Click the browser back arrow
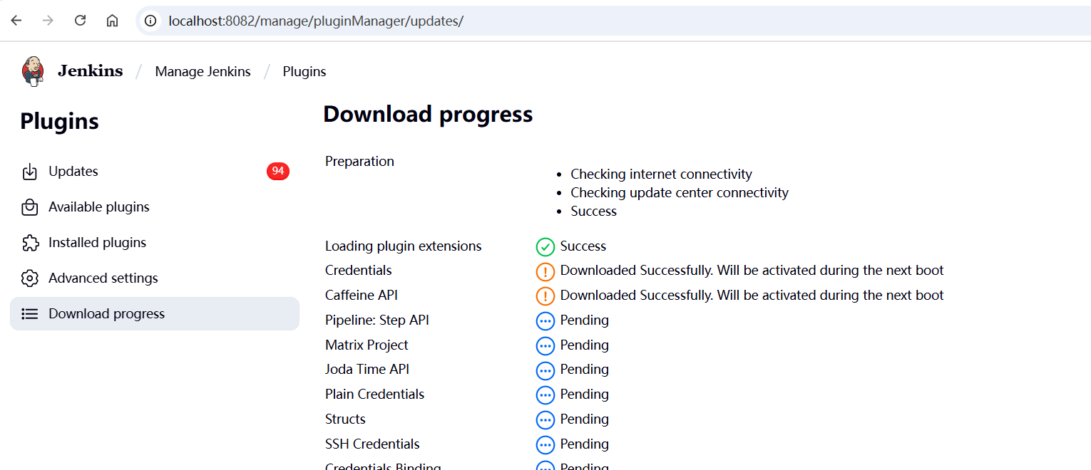 point(16,21)
